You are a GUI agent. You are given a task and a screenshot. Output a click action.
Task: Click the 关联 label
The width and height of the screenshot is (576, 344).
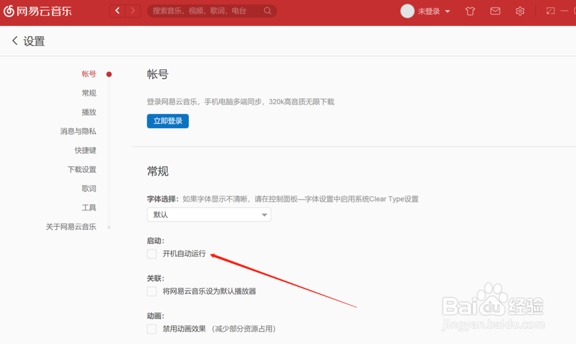pos(156,278)
